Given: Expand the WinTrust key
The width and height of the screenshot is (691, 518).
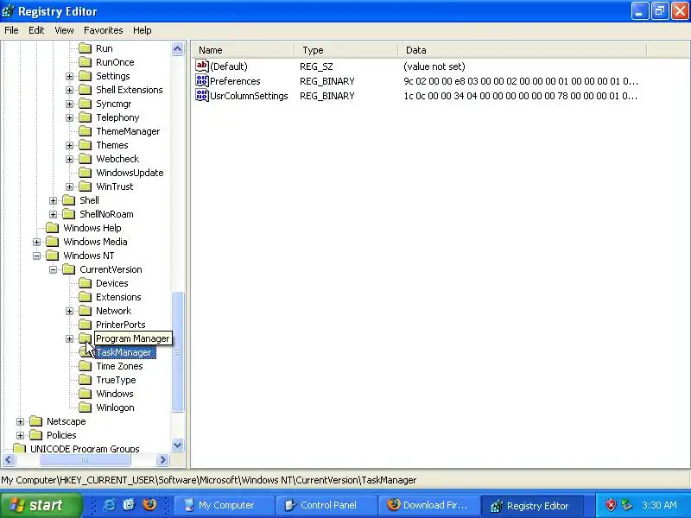Looking at the screenshot, I should pyautogui.click(x=70, y=186).
